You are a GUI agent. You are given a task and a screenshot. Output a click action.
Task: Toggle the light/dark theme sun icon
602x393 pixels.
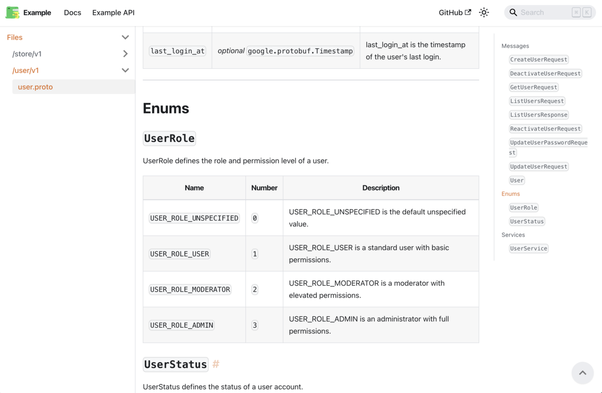pos(484,12)
